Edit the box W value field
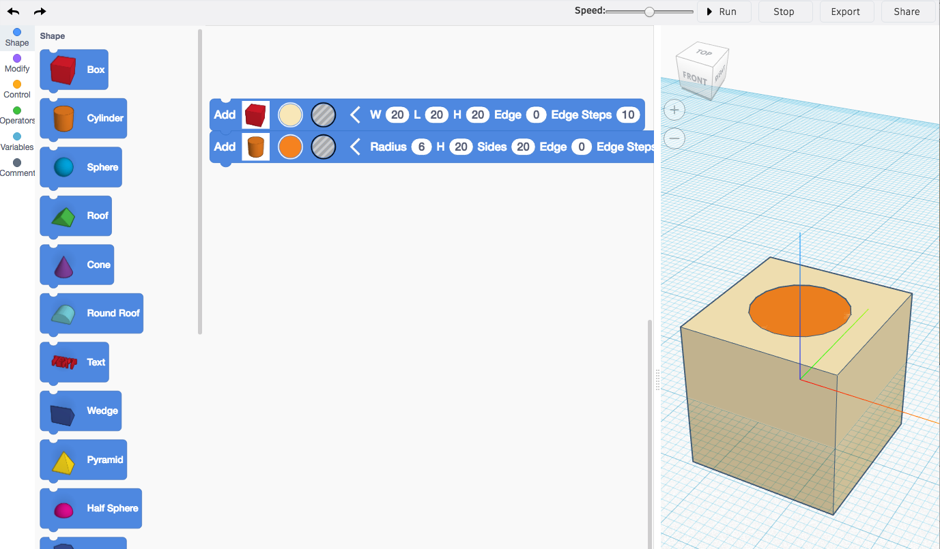The height and width of the screenshot is (549, 940). (x=397, y=115)
